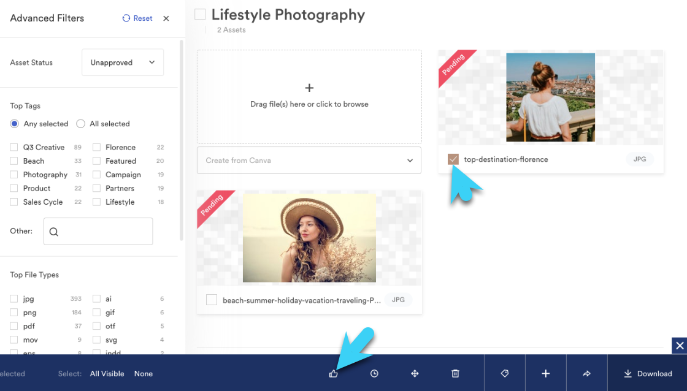The image size is (687, 391).
Task: Open the Unapproved asset status dropdown
Action: pyautogui.click(x=122, y=62)
